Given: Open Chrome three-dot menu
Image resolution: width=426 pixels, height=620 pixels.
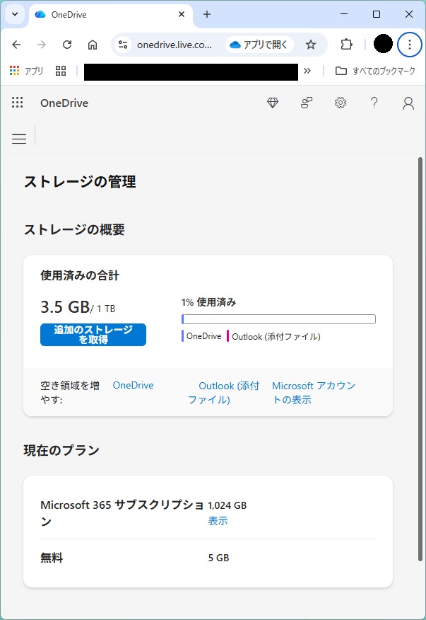Looking at the screenshot, I should coord(410,45).
